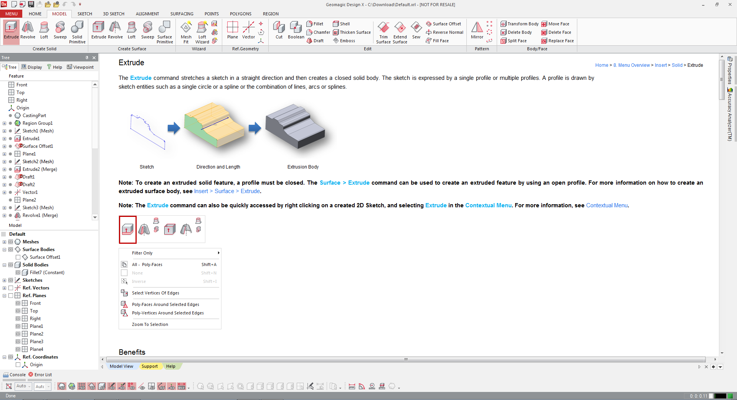Viewport: 737px width, 400px height.
Task: Click the Home breadcrumb link
Action: click(601, 65)
